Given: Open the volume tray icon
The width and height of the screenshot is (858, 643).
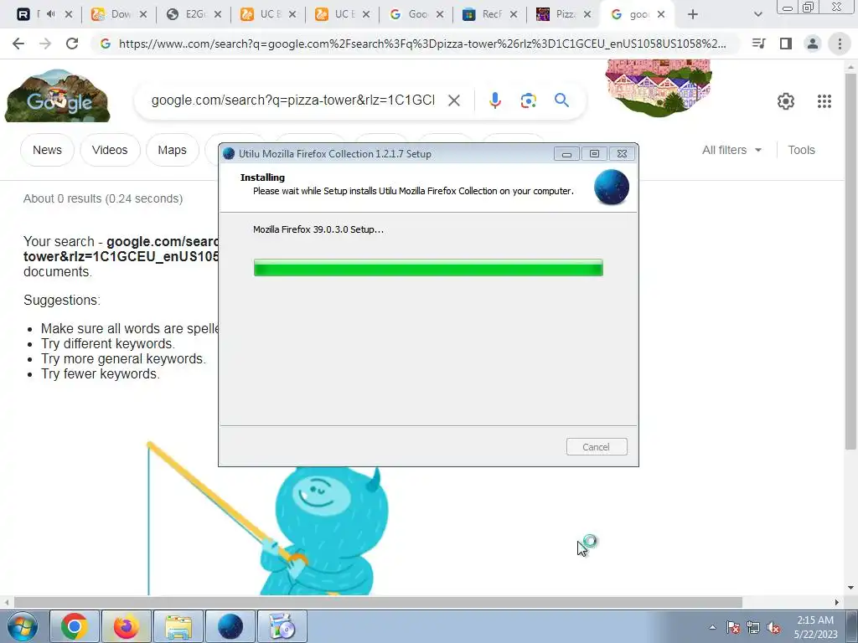Looking at the screenshot, I should point(773,627).
